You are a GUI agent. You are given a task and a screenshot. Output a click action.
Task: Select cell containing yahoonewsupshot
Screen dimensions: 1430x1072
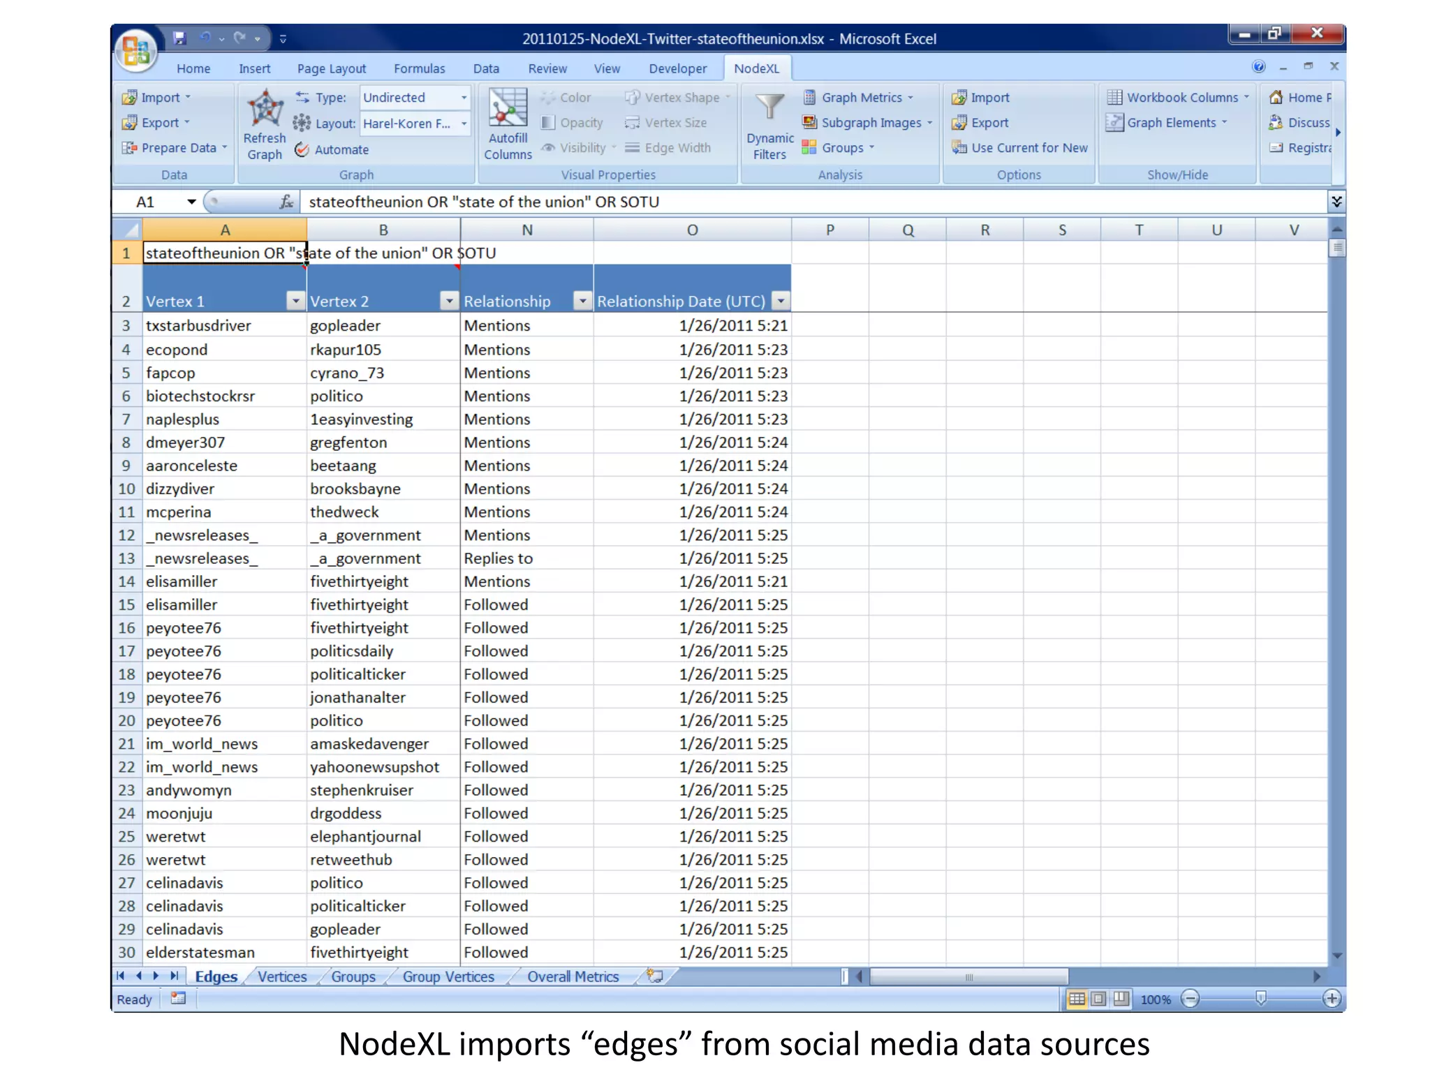pyautogui.click(x=383, y=767)
